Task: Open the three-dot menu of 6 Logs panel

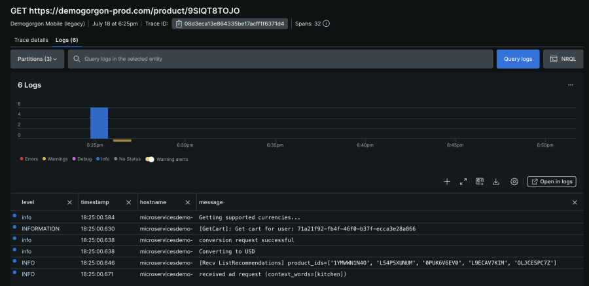Action: coord(571,85)
